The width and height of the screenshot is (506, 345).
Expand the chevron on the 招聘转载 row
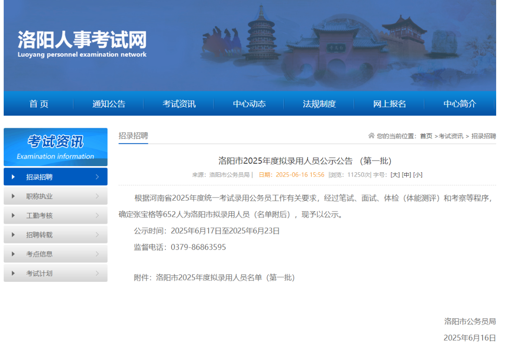pos(97,235)
